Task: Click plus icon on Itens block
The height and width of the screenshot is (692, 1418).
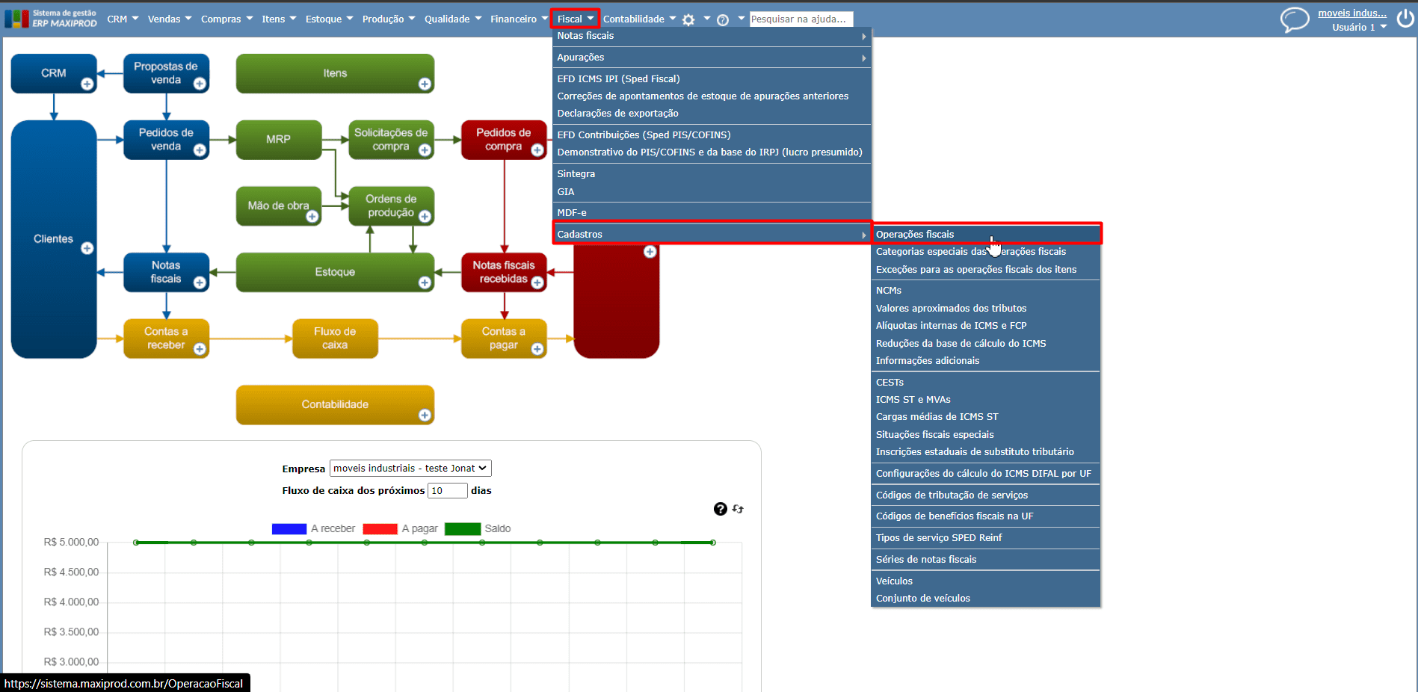Action: (425, 84)
